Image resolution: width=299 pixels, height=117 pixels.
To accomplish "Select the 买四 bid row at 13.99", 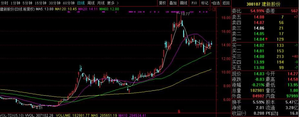I will (x=265, y=62).
